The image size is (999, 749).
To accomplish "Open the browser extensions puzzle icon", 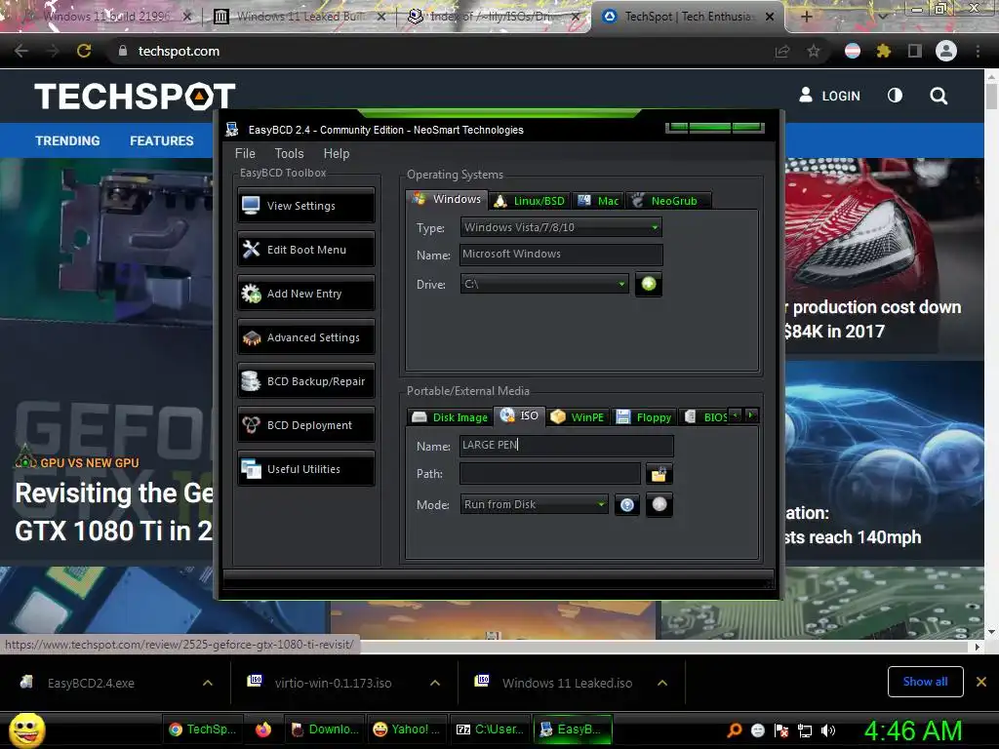I will tap(883, 51).
